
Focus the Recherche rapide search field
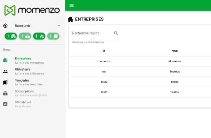(x=93, y=33)
